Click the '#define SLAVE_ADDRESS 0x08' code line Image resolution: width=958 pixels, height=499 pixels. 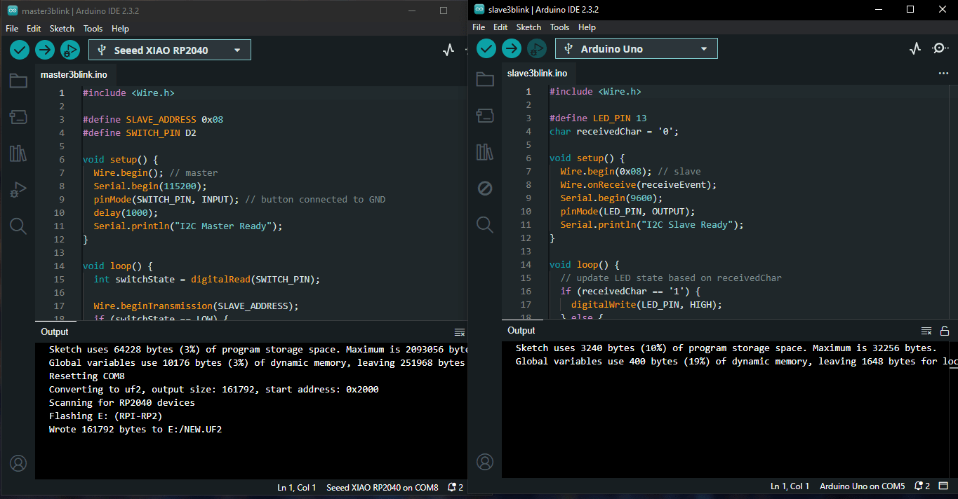click(153, 120)
